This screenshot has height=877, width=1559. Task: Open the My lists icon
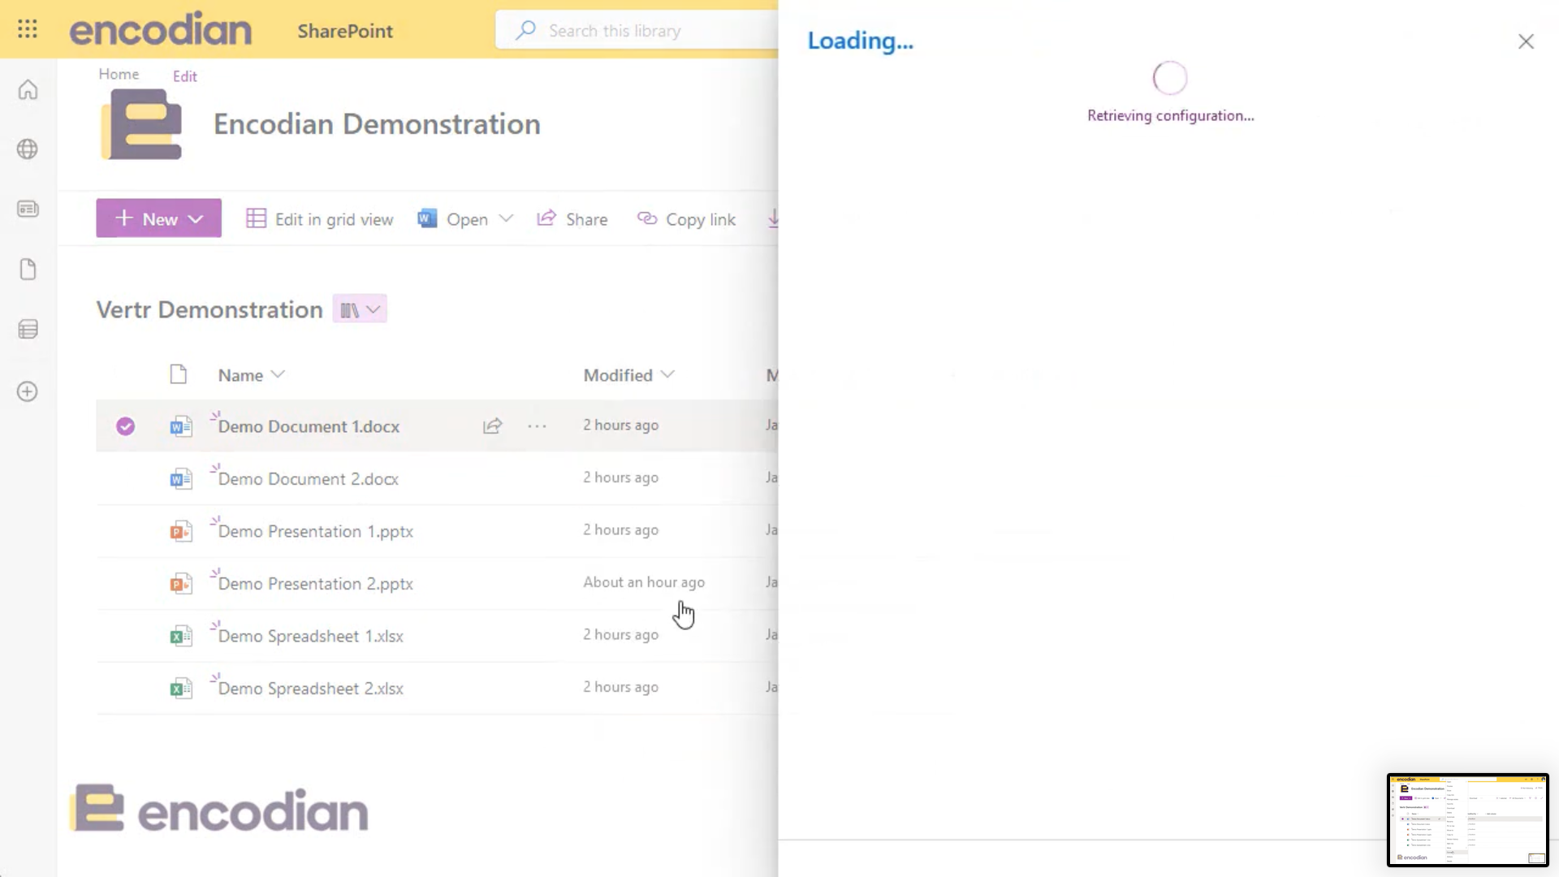click(x=28, y=329)
